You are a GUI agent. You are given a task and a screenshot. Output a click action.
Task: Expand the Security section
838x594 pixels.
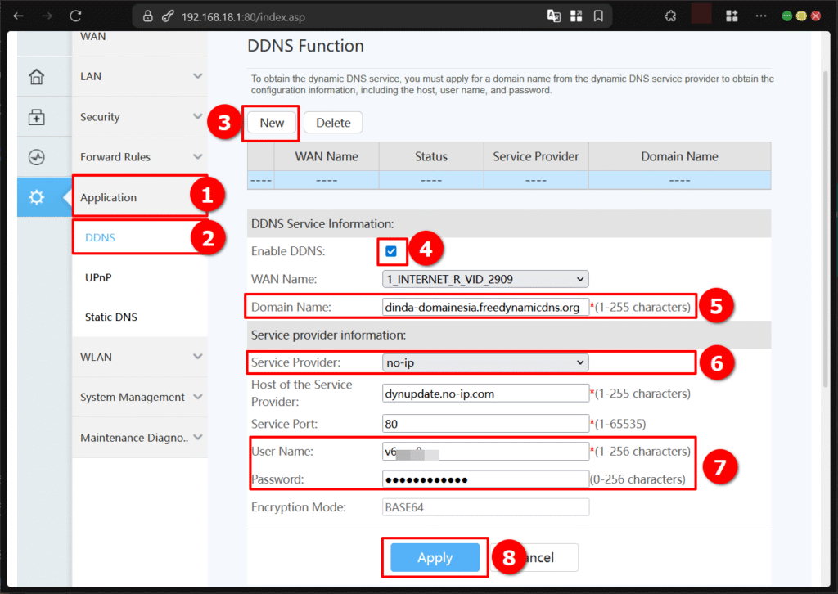click(x=99, y=116)
